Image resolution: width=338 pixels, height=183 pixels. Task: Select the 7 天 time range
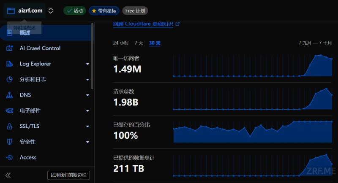click(139, 43)
